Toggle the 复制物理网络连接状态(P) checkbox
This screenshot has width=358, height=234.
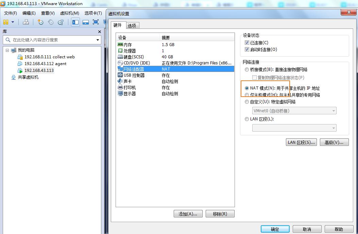click(254, 77)
